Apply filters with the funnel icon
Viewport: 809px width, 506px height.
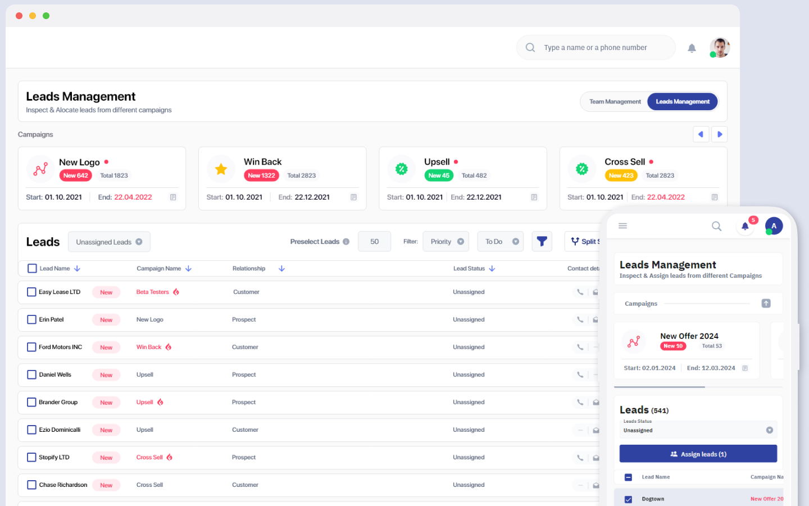[x=542, y=241]
